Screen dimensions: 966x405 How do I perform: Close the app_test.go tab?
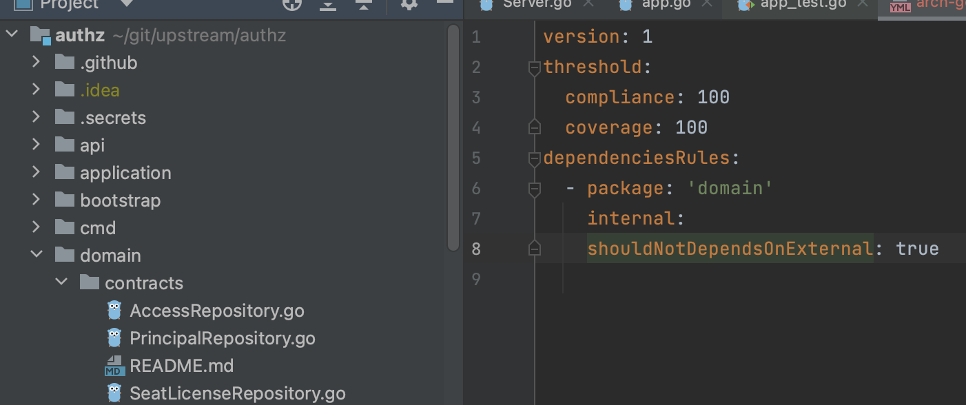(861, 3)
